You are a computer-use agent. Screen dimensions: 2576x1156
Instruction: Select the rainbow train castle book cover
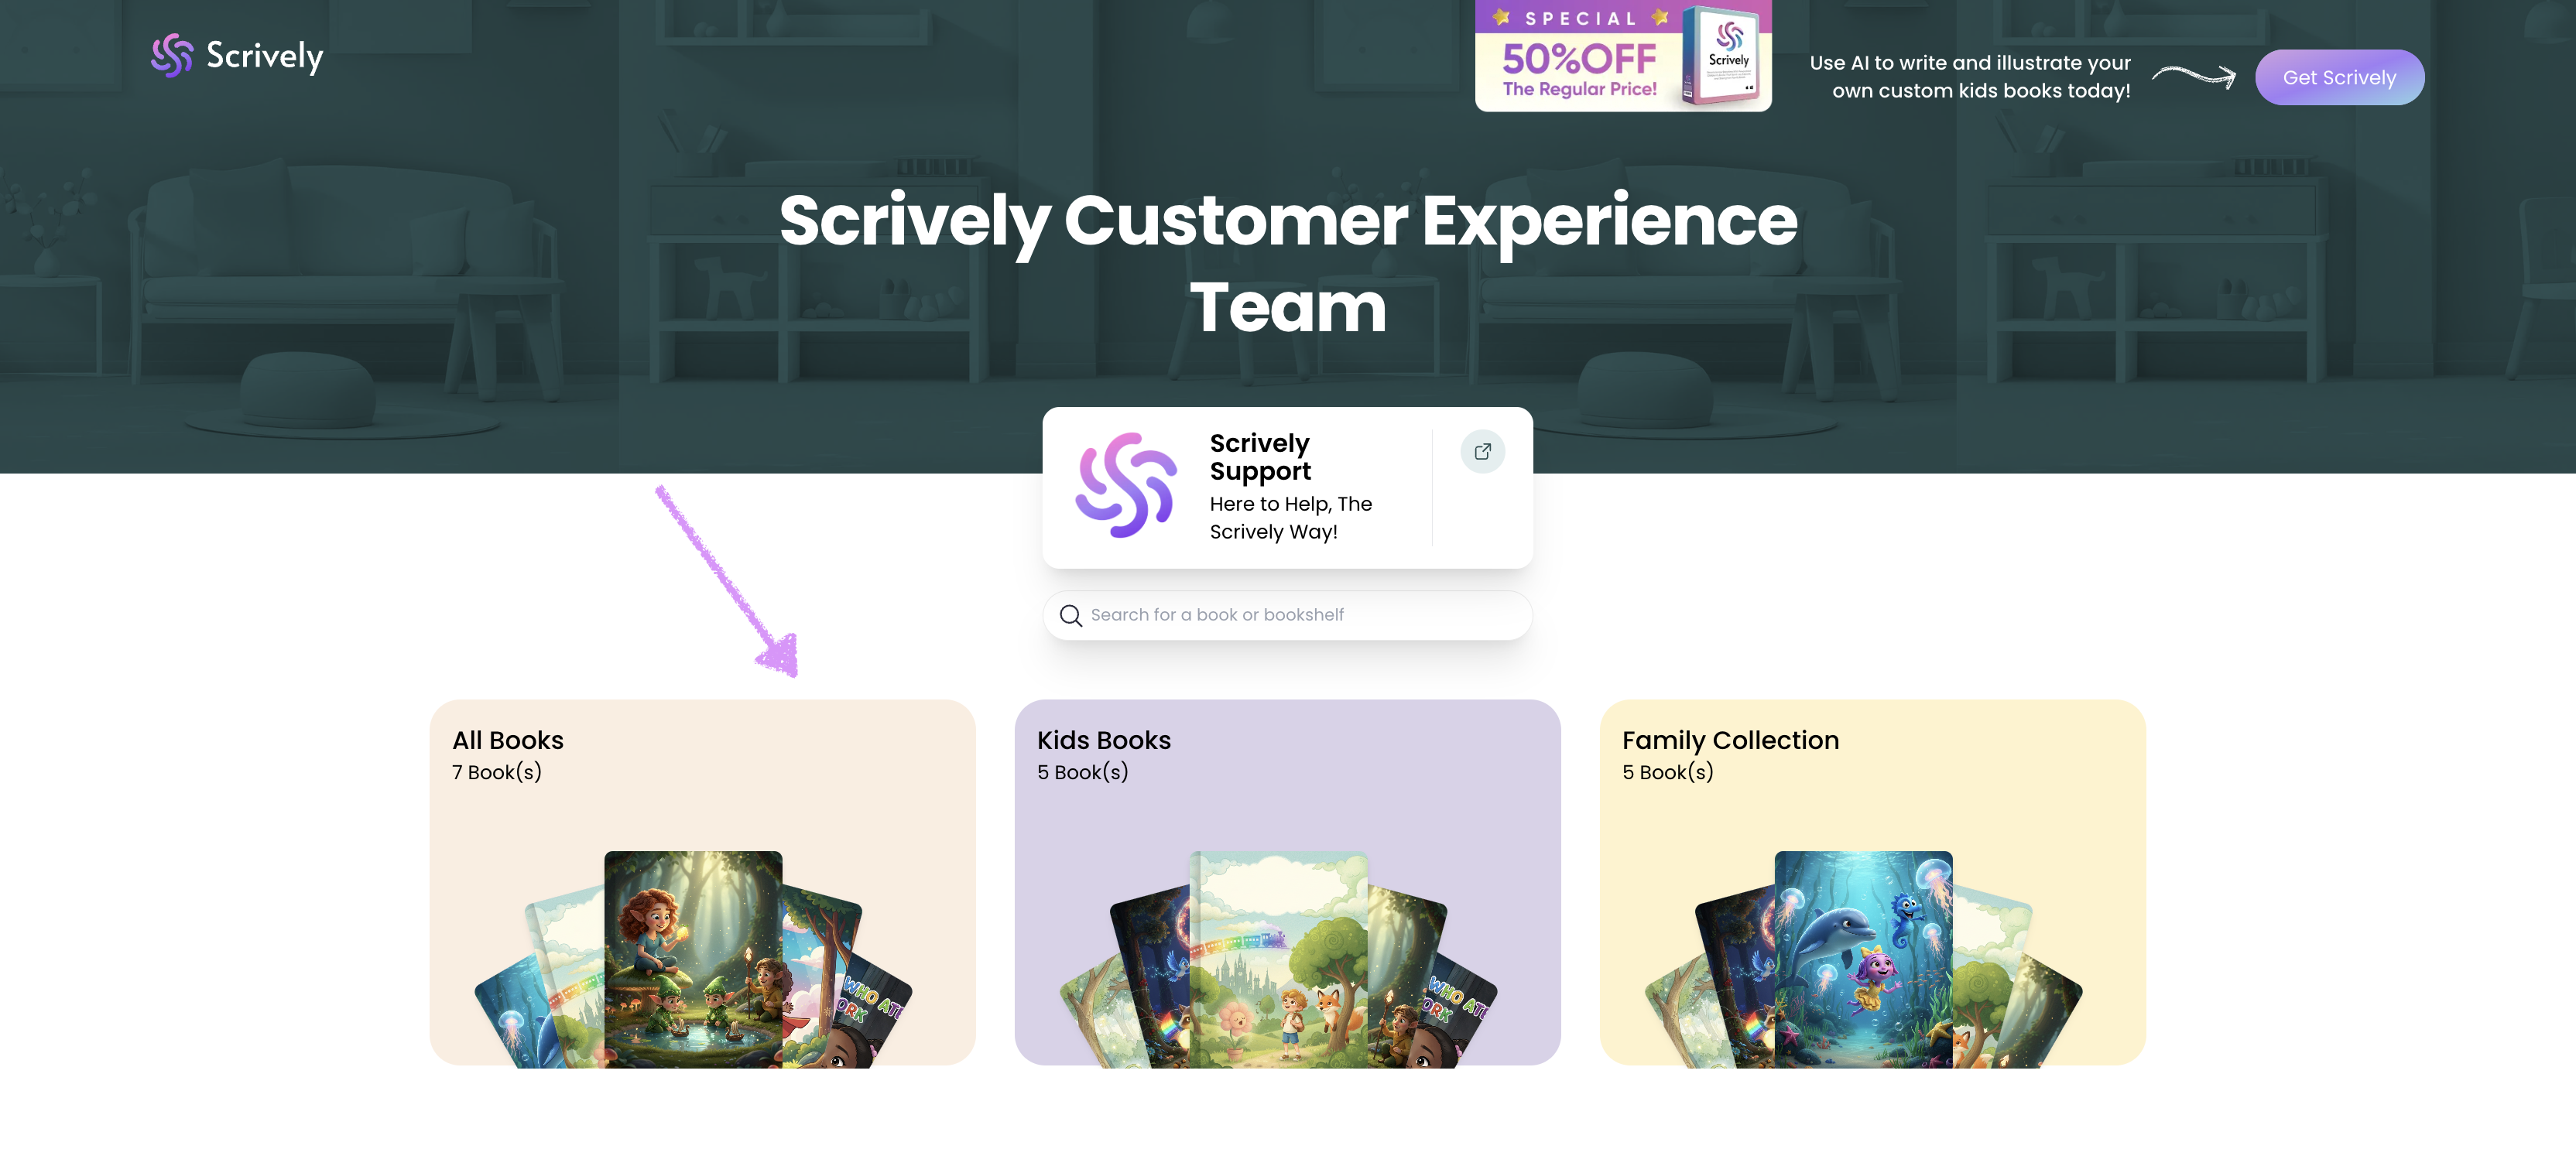1278,958
